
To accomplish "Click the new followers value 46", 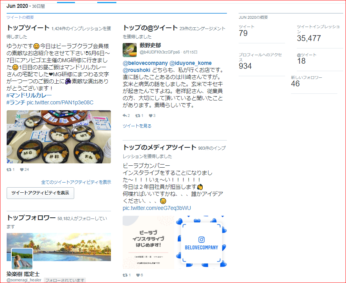I will coord(295,84).
